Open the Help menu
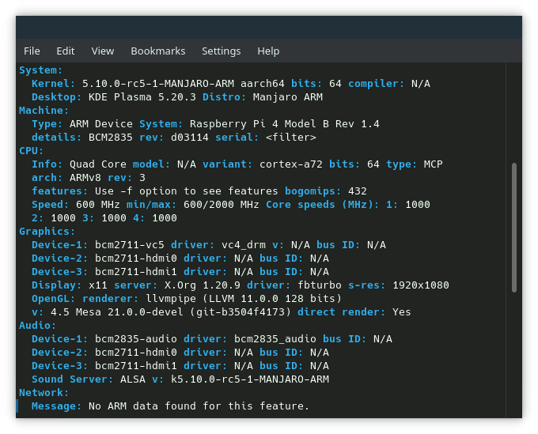 point(268,51)
